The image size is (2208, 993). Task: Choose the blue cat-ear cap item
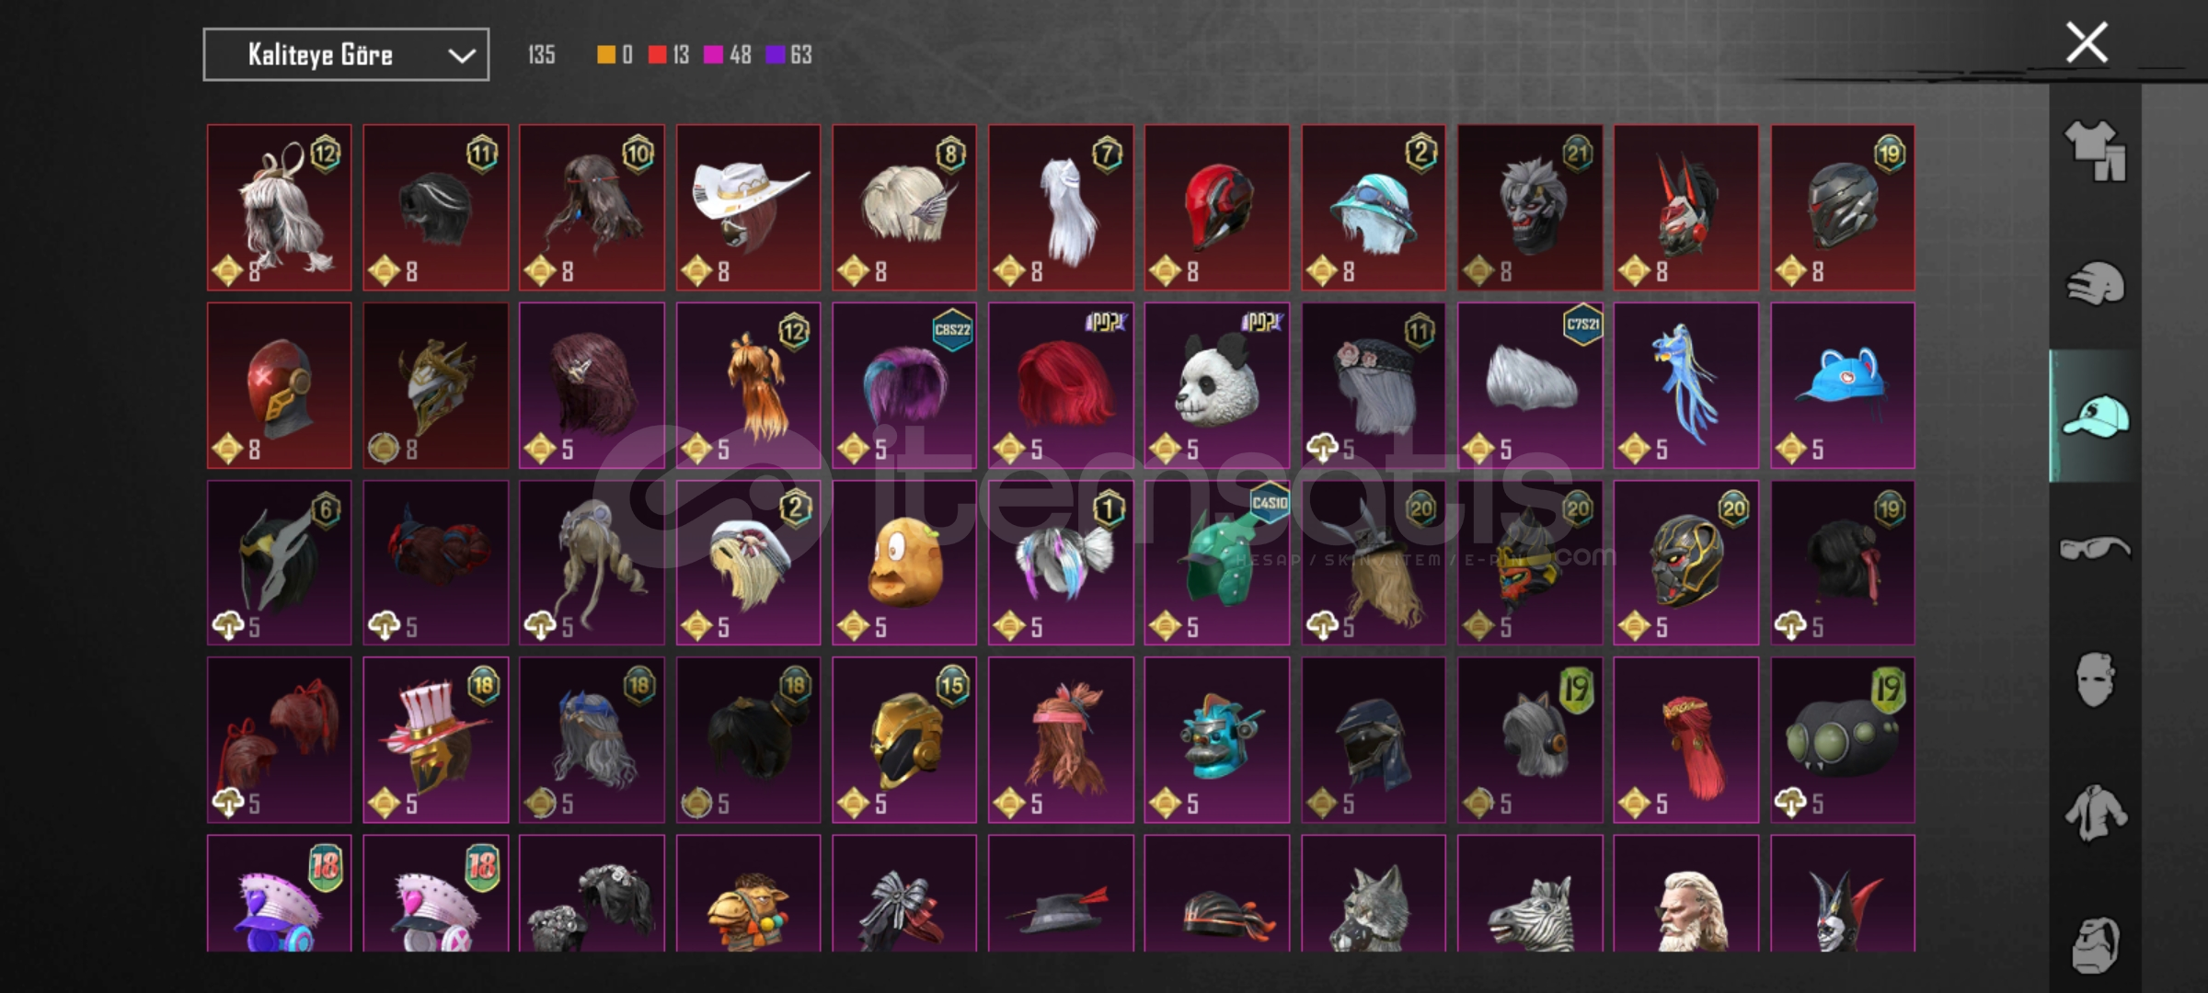click(x=1842, y=385)
